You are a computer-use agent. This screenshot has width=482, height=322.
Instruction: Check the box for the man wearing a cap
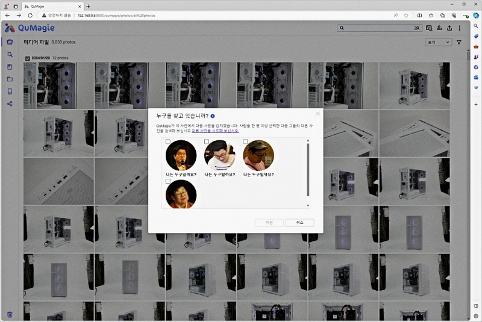coord(245,141)
